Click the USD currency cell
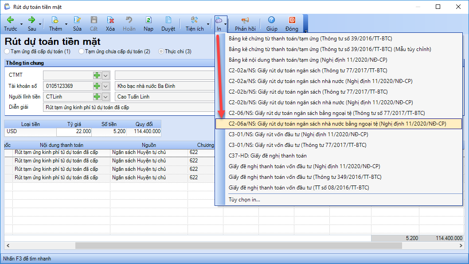The image size is (469, 264). pyautogui.click(x=30, y=131)
